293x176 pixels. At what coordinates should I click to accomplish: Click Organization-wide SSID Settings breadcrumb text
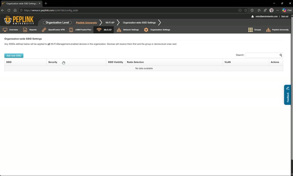139,23
